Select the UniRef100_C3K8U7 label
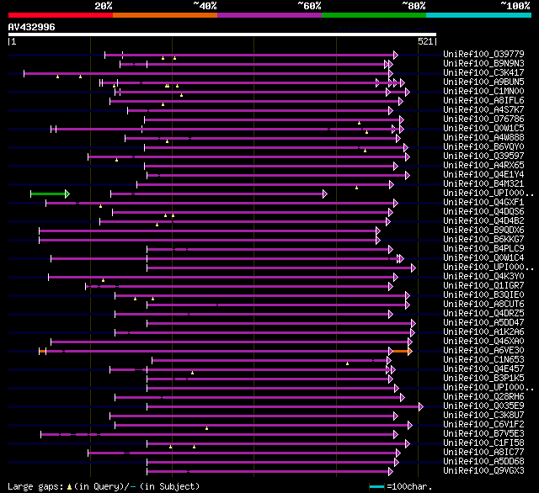This screenshot has height=493, width=539. point(483,416)
